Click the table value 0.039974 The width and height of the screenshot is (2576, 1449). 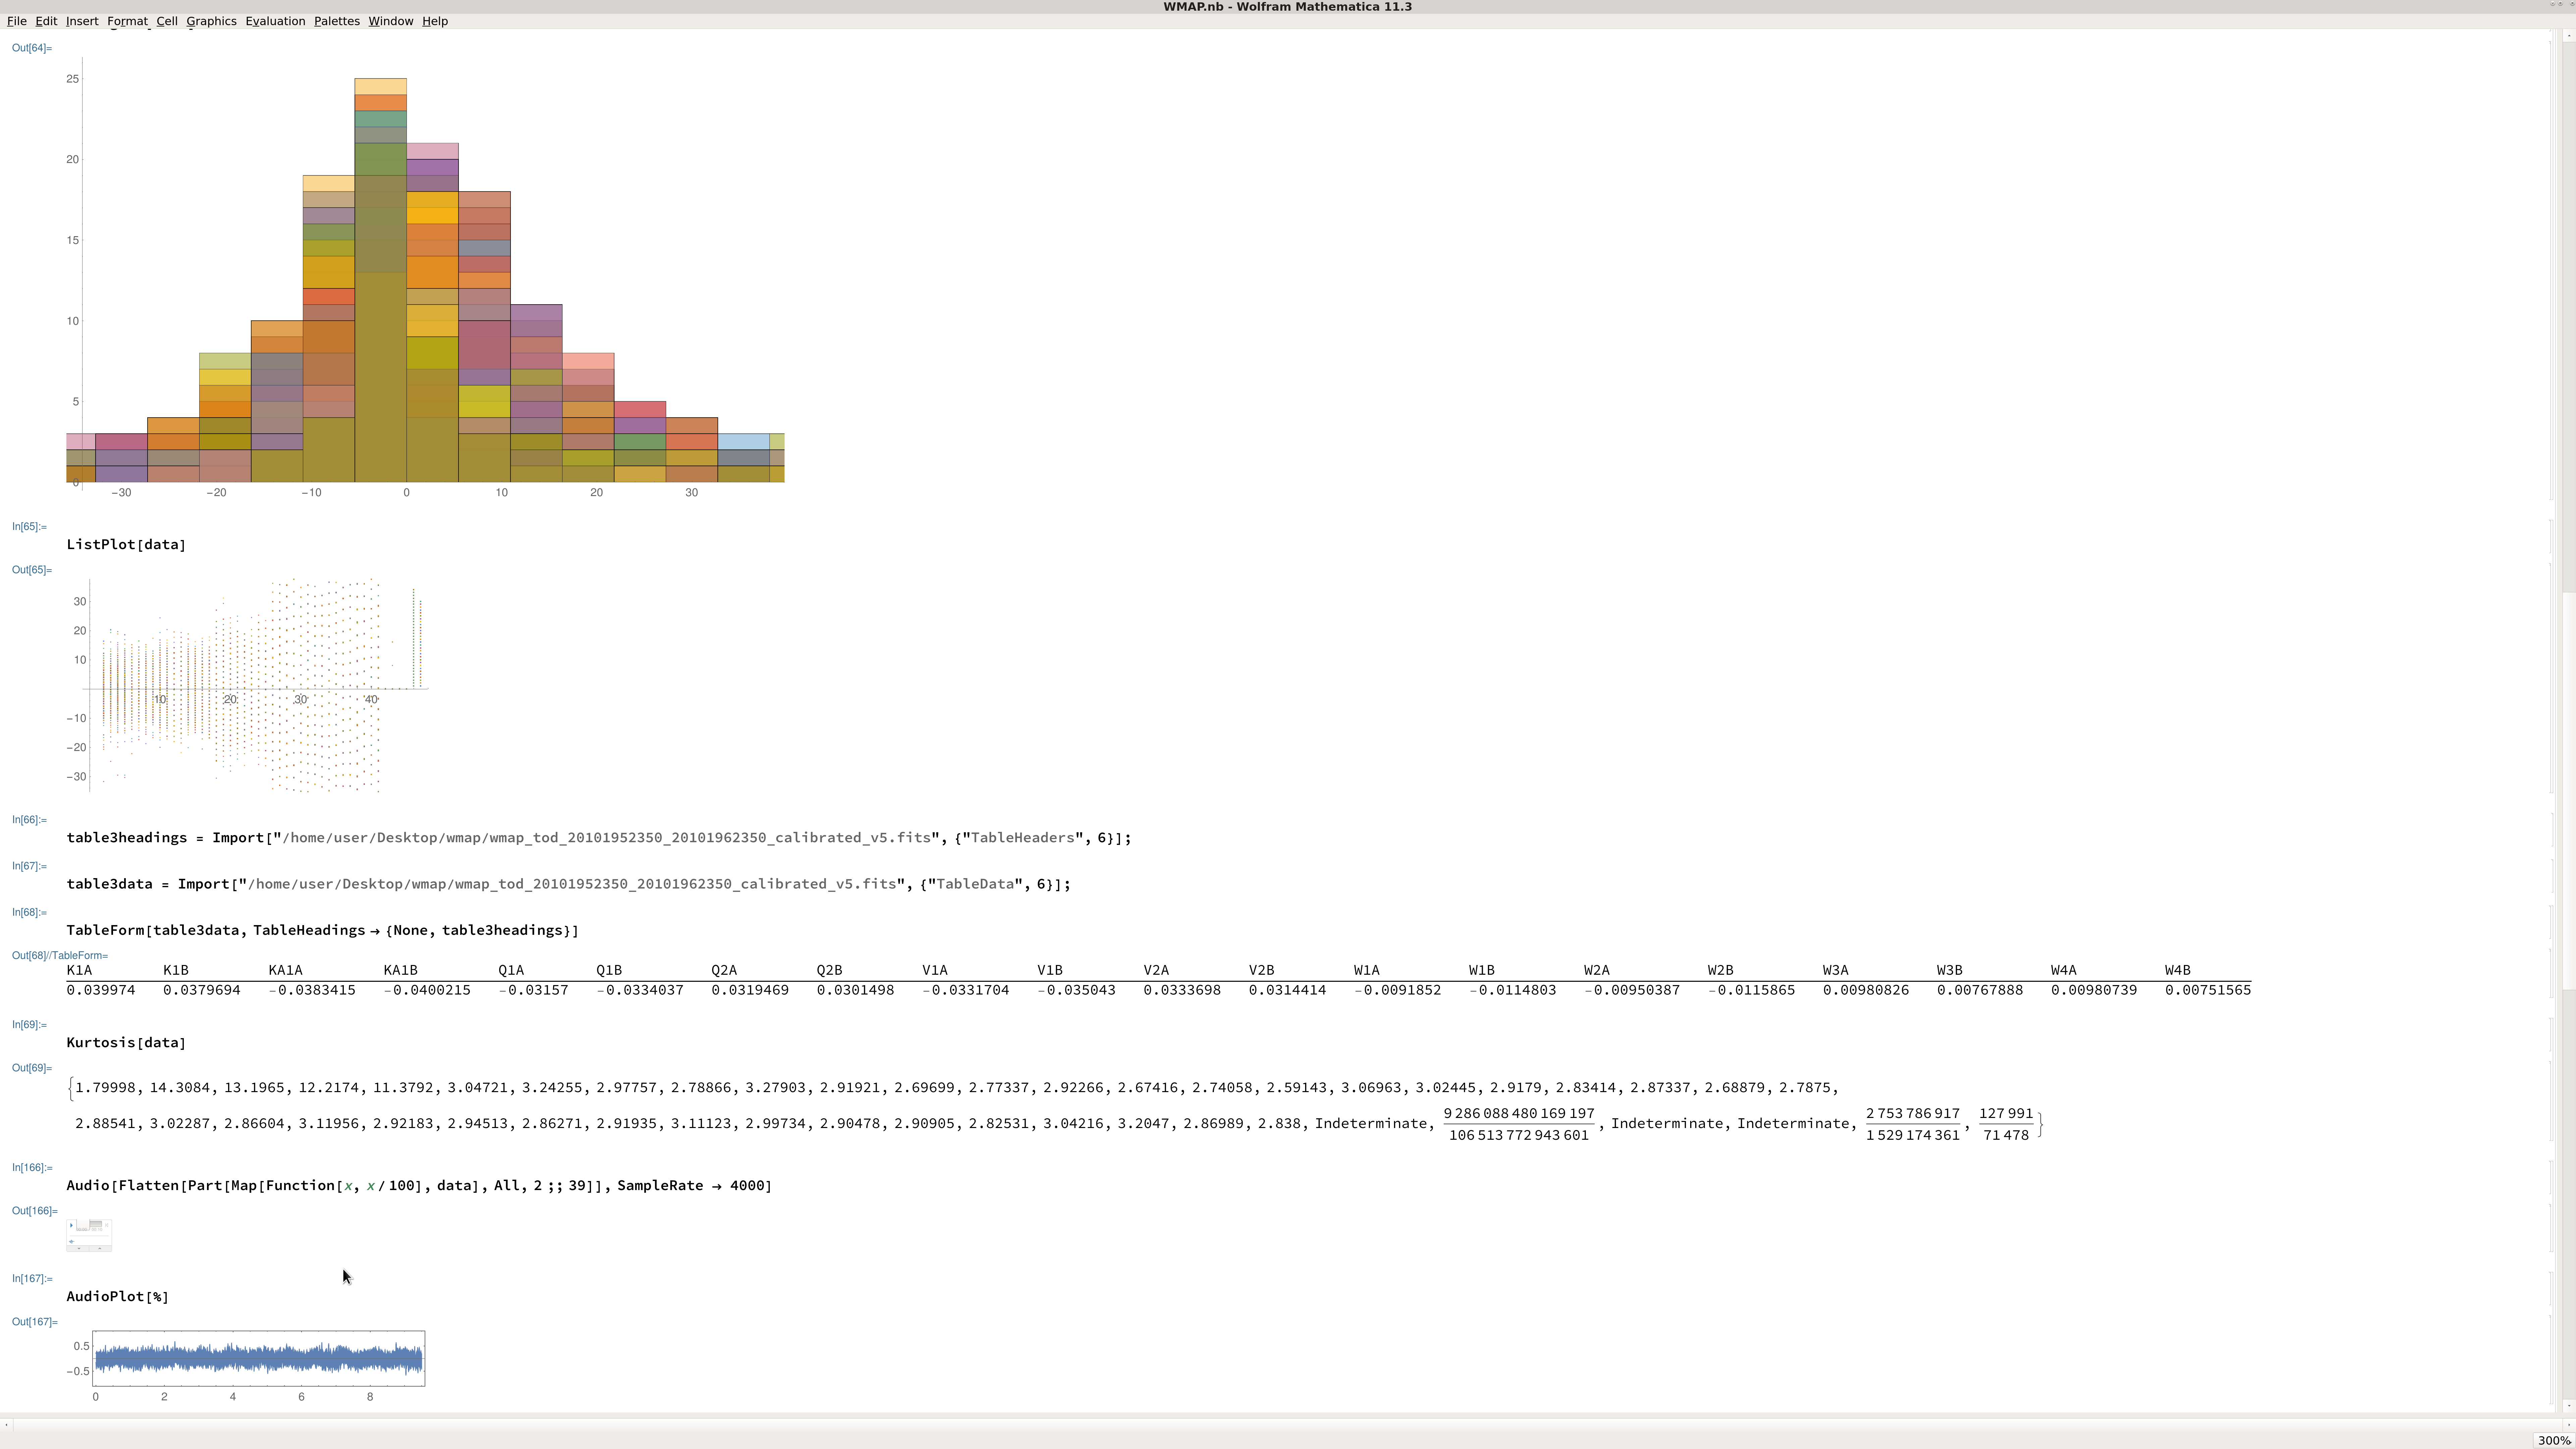pos(101,990)
